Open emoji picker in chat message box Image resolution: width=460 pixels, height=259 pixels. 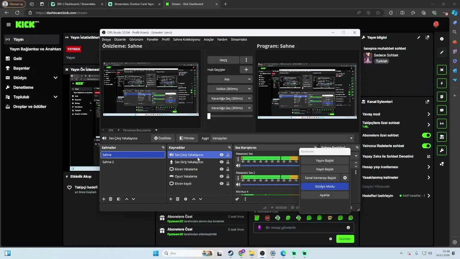[348, 227]
